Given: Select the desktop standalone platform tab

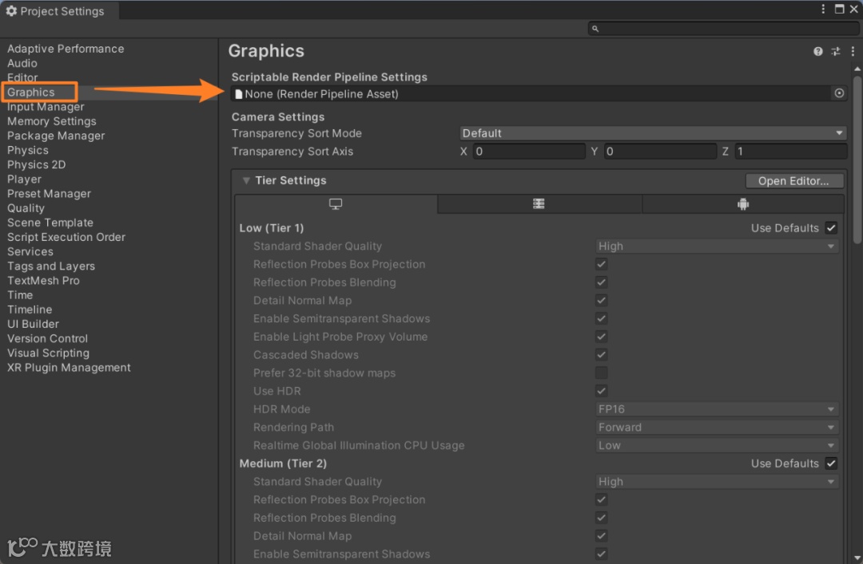Looking at the screenshot, I should (336, 204).
